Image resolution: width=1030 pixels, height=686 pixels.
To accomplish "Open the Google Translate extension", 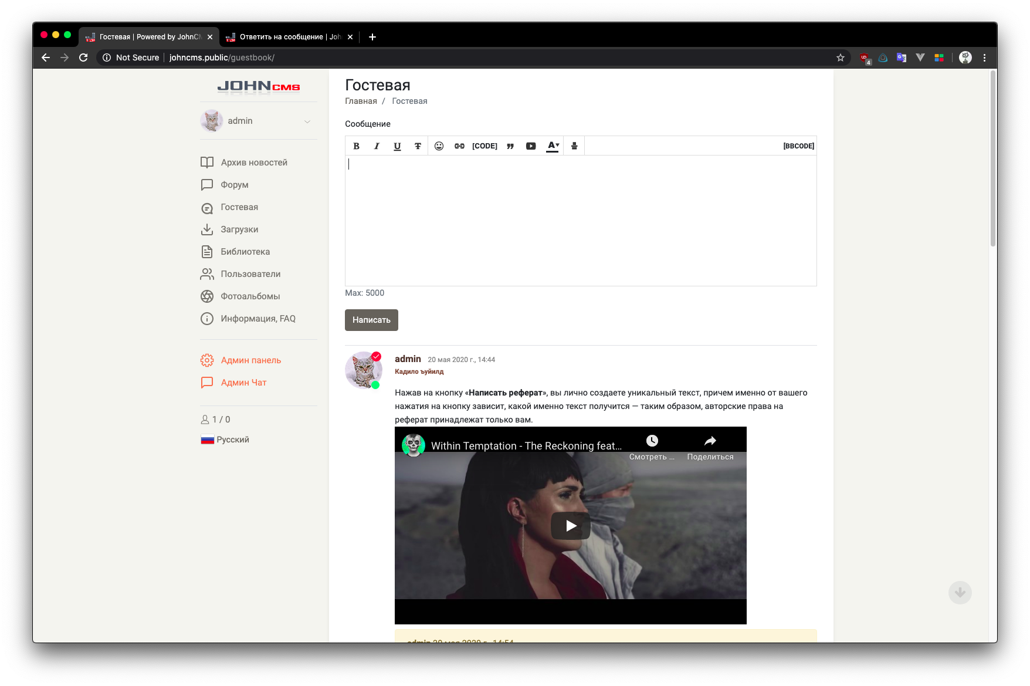I will [x=902, y=58].
